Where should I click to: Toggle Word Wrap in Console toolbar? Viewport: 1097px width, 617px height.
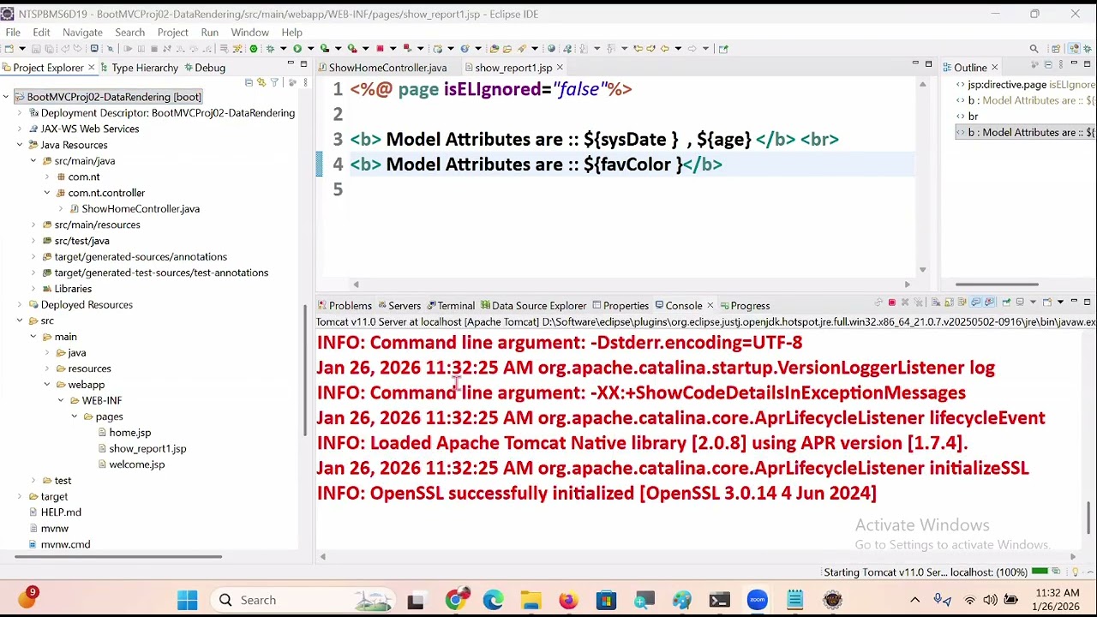tap(962, 303)
